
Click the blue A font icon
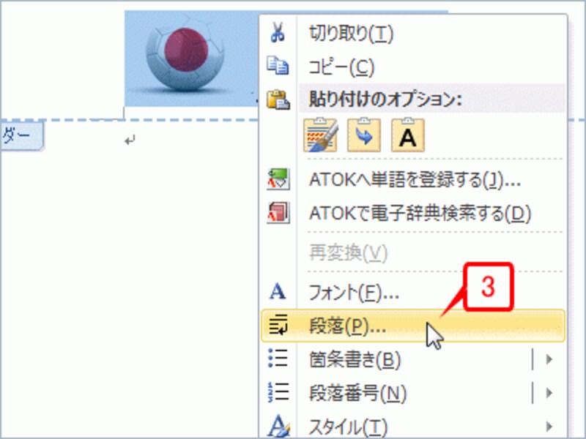(278, 290)
